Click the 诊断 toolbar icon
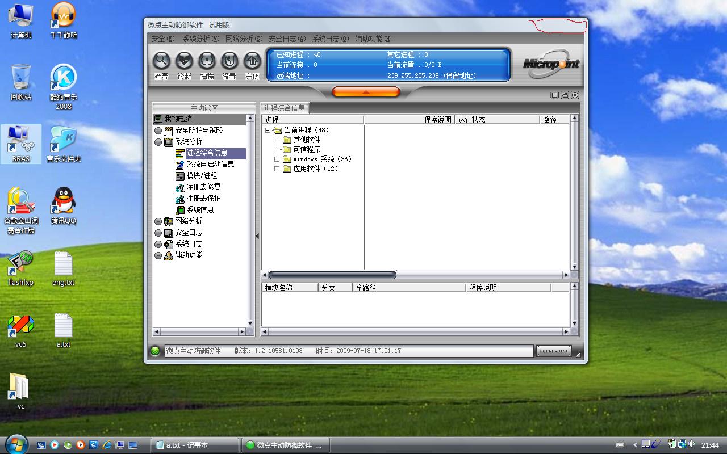Viewport: 727px width, 454px height. pos(184,61)
